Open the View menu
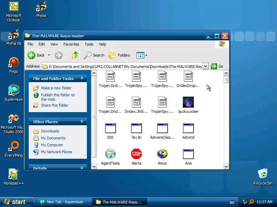 [54, 44]
